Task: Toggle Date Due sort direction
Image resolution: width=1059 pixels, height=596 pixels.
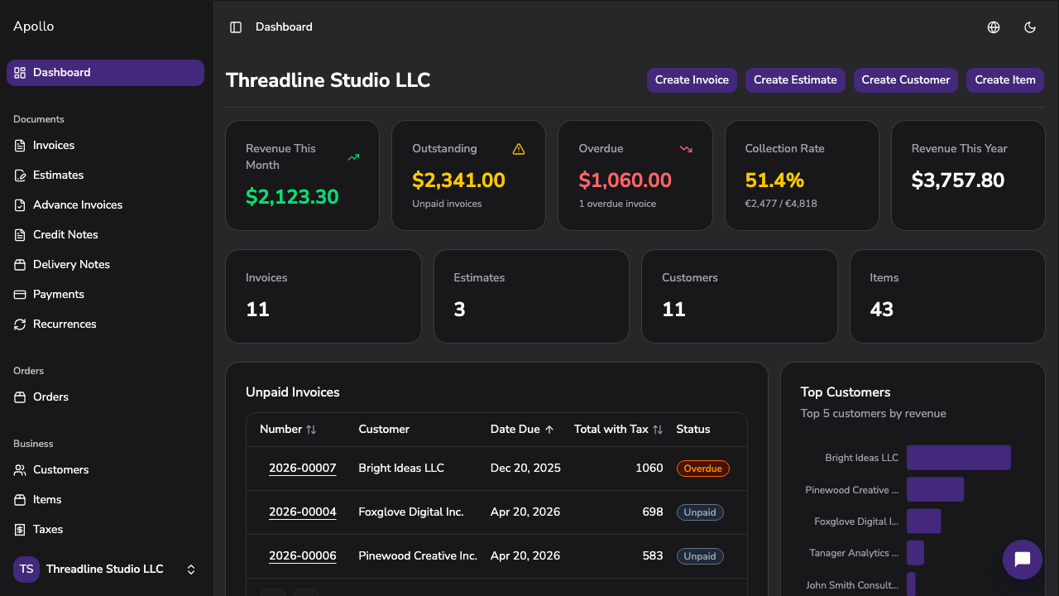Action: (x=549, y=430)
